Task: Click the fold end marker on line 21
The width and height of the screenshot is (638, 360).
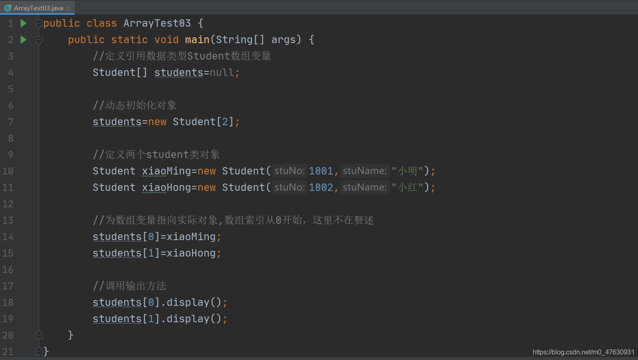Action: (39, 351)
